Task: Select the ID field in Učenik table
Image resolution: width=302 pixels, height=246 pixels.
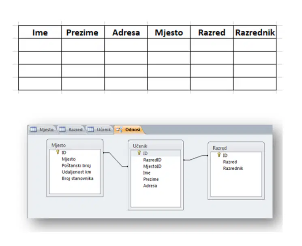Action: pyautogui.click(x=146, y=154)
